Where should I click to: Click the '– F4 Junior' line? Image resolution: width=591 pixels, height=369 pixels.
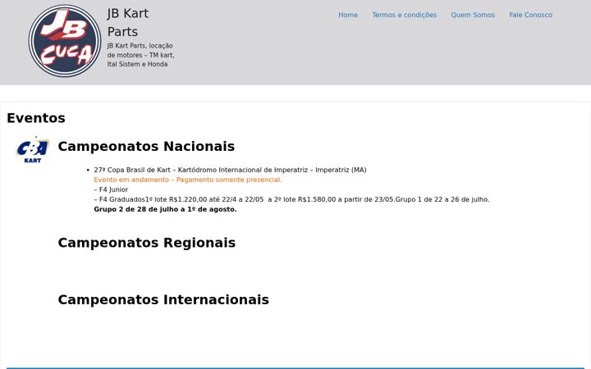pos(111,189)
